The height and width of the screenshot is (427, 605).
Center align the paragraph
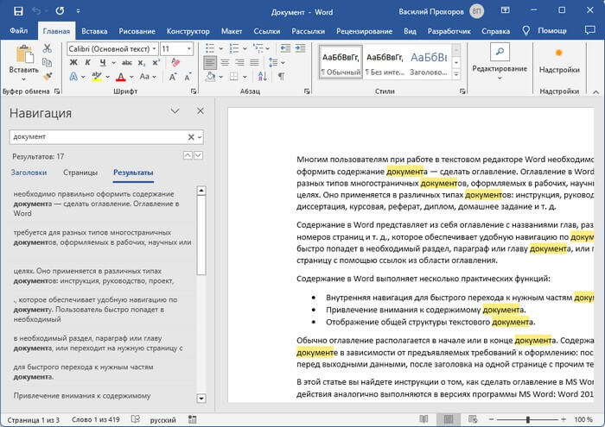click(225, 62)
